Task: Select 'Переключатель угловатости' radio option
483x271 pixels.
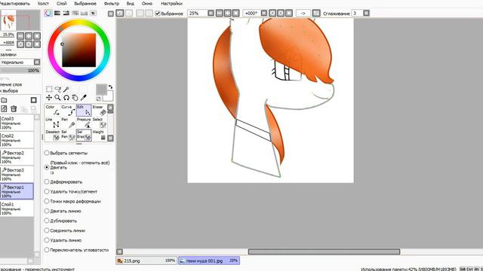Action: (47, 250)
